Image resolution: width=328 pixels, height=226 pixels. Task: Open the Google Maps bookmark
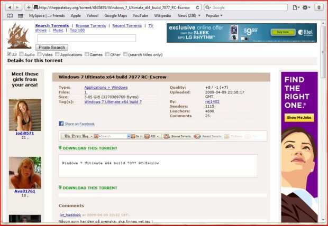[116, 16]
